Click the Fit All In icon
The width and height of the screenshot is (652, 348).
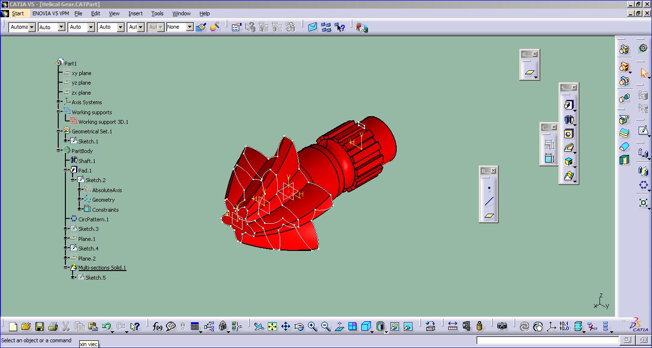pos(272,326)
